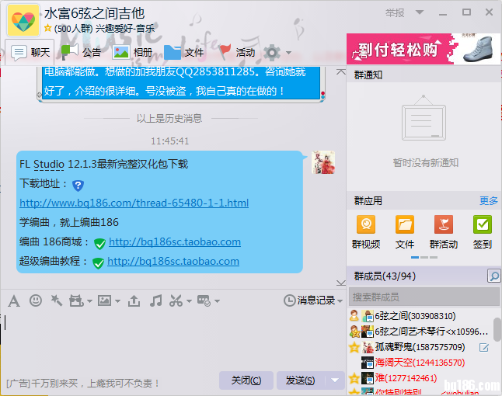Click the 千万别来买 ad text at bottom

pos(82,383)
